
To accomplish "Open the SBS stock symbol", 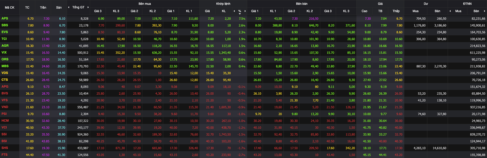I will (5, 25).
